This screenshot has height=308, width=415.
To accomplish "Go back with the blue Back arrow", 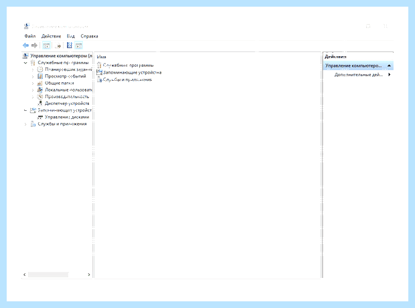I will [25, 45].
